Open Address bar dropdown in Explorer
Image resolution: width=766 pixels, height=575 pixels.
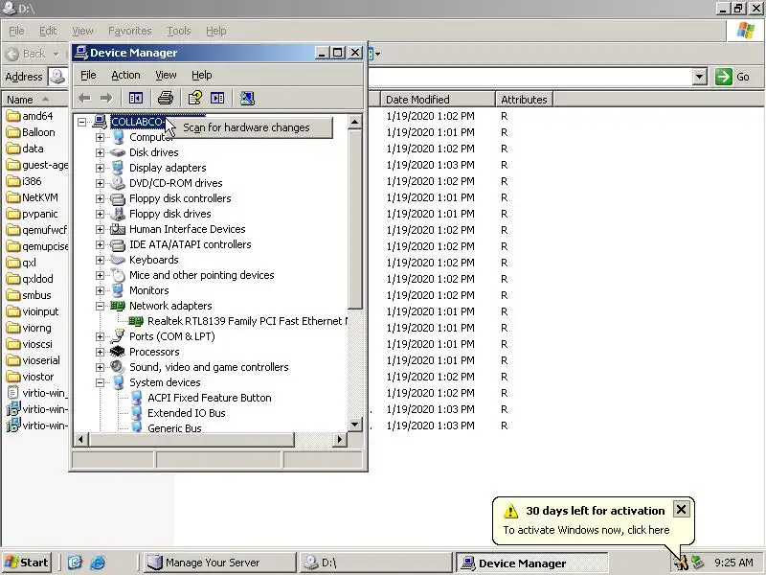pos(700,77)
